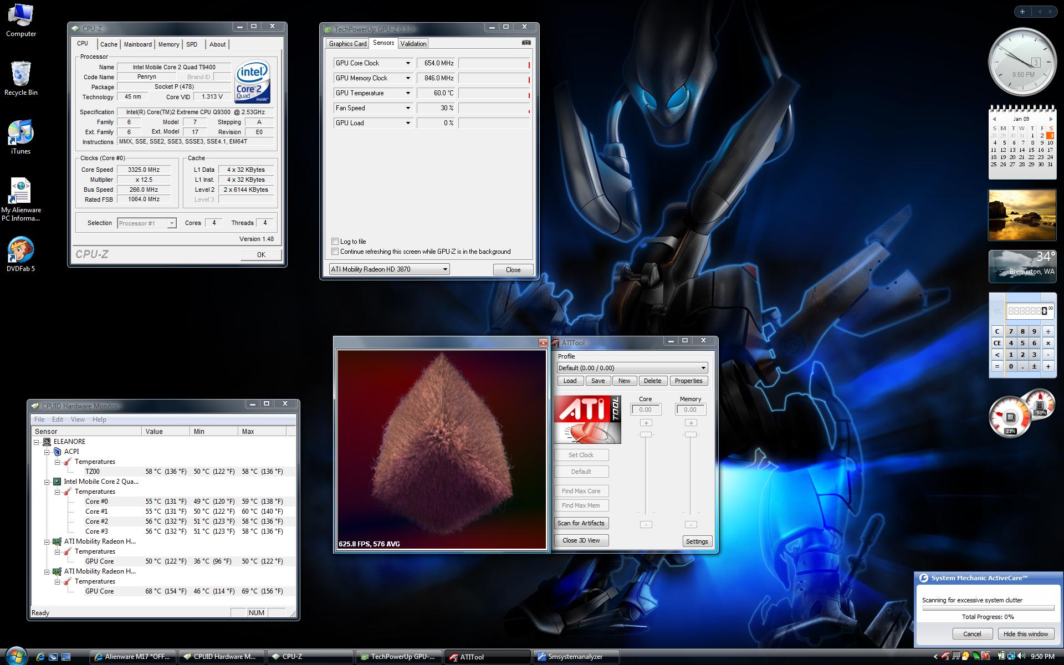
Task: Click System Mechanic scan progress bar
Action: coord(988,608)
